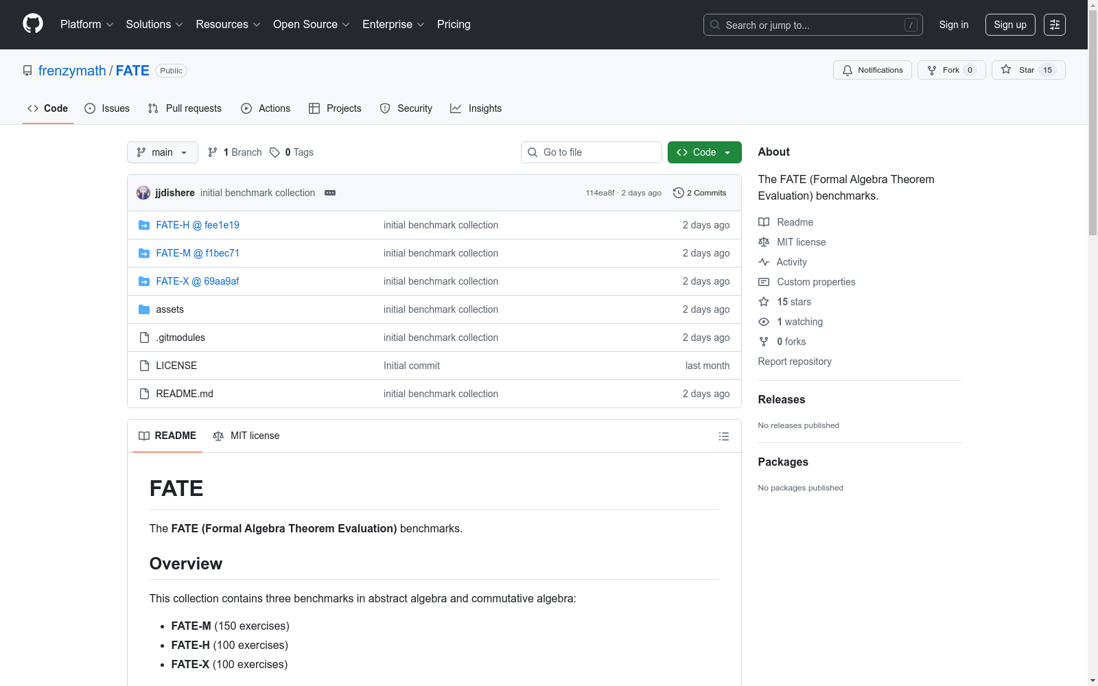Star the FATE repository
Screen dimensions: 1098x686
1029,70
